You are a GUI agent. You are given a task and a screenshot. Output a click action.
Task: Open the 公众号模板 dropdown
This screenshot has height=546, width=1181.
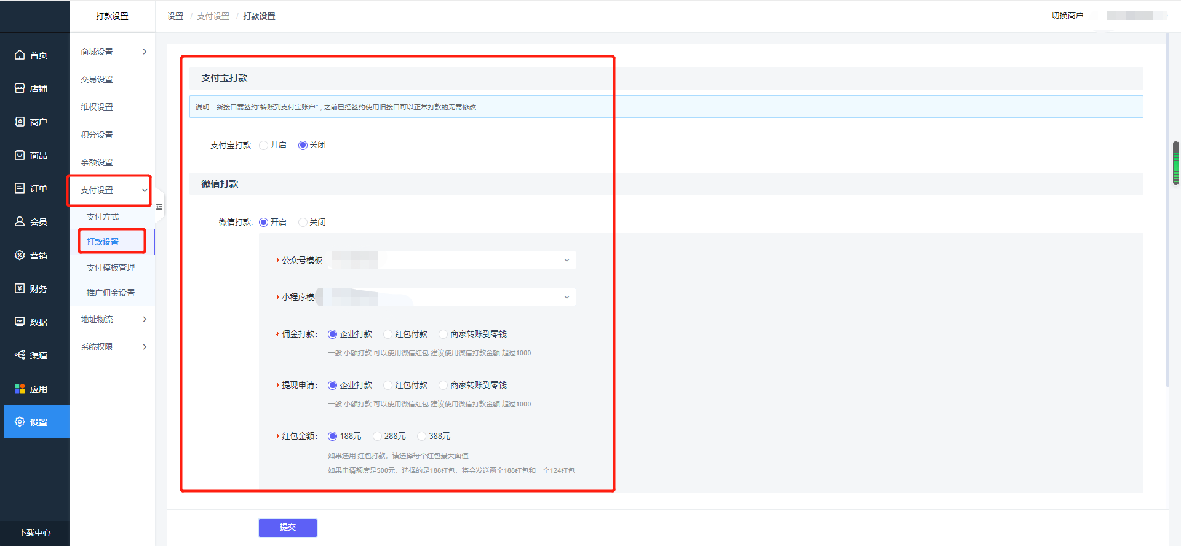coord(453,260)
